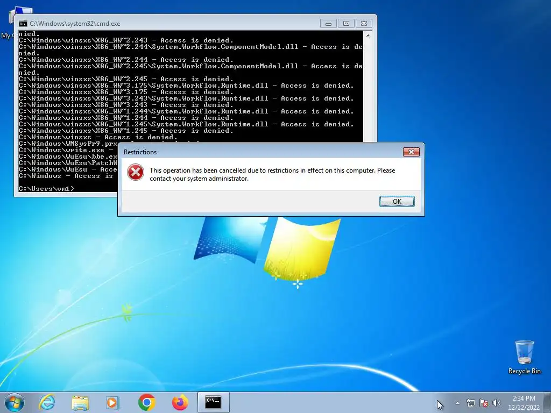Click OK in the Restrictions dialog

click(x=397, y=201)
